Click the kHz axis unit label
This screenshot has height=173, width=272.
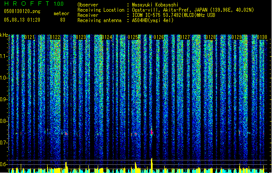click(x=4, y=35)
